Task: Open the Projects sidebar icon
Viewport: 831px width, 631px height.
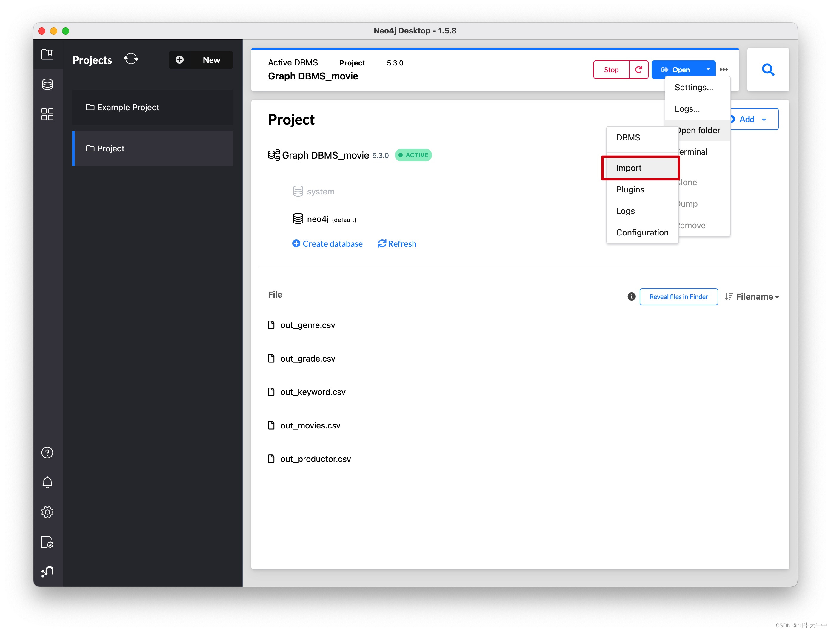Action: click(x=47, y=55)
